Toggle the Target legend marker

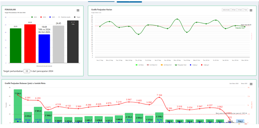(75, 17)
